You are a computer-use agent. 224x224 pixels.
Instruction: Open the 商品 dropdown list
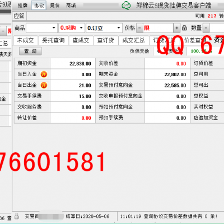[54, 28]
